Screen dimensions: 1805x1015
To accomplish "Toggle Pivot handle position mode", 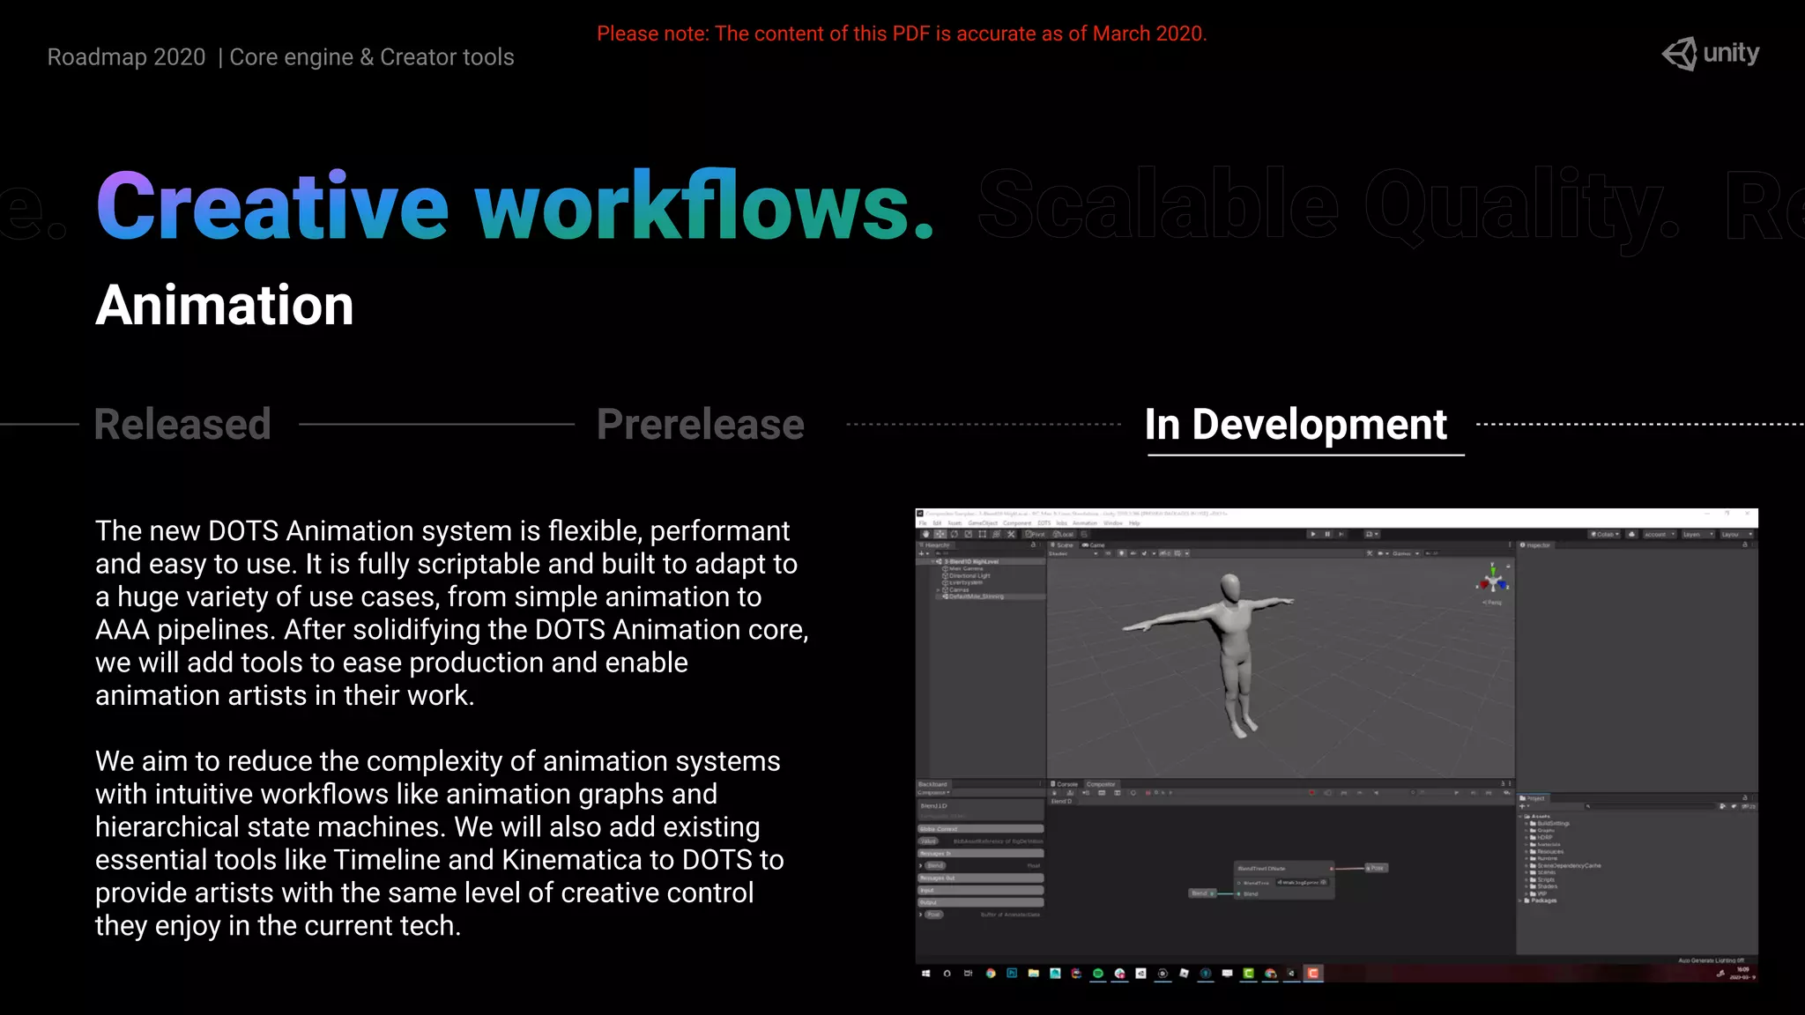I will point(1035,534).
